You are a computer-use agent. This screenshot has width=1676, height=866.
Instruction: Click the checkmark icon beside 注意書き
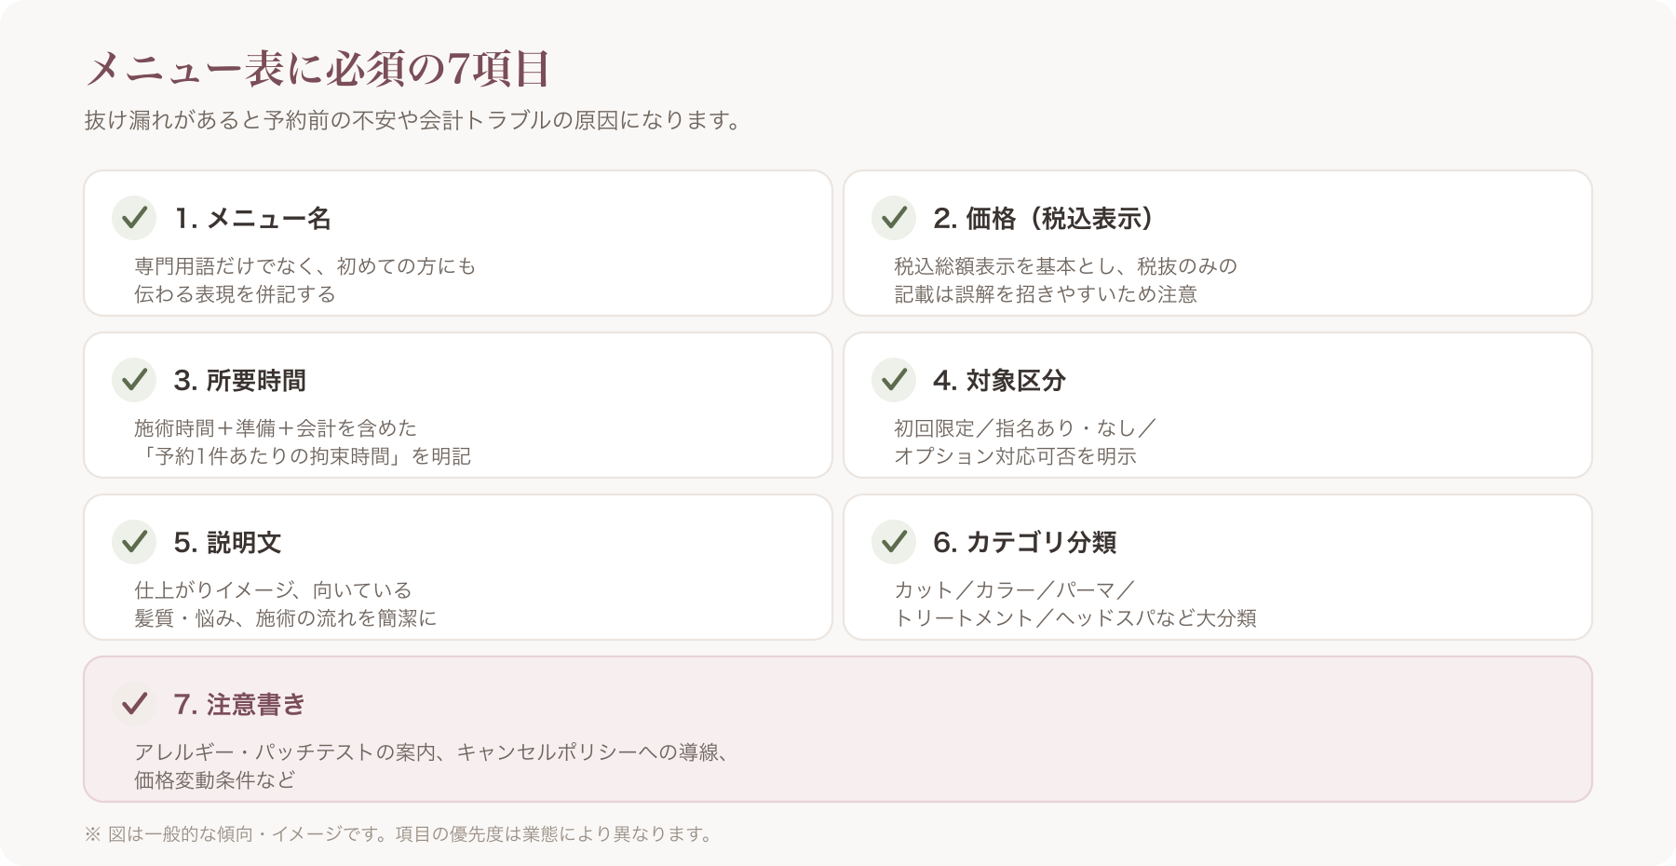(134, 704)
